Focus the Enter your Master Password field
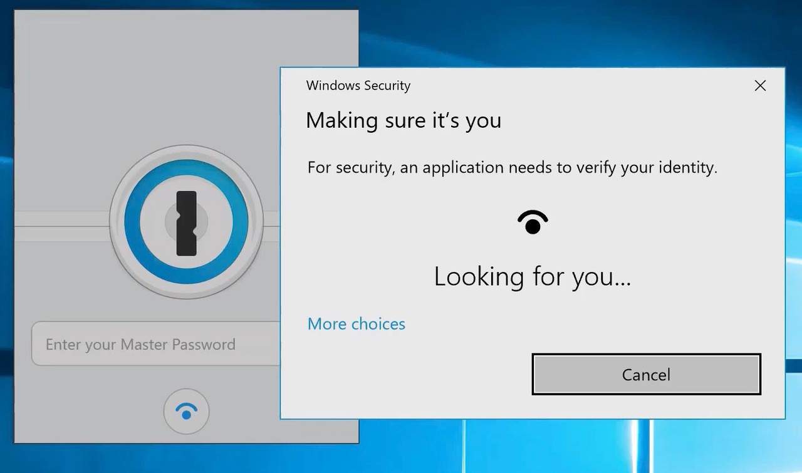This screenshot has width=802, height=473. pos(156,344)
